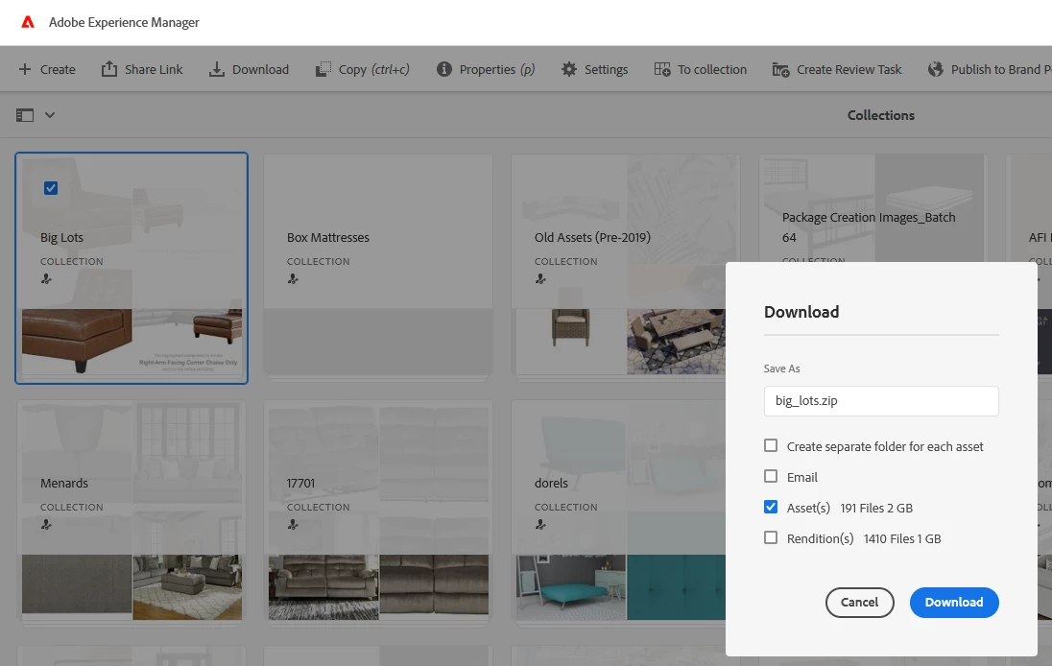Uncheck the Big Lots collection checkbox
The image size is (1052, 666).
click(x=51, y=188)
